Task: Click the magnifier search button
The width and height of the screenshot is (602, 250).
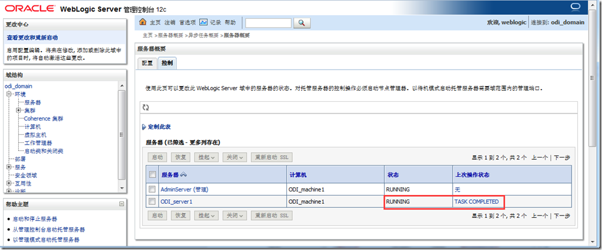Action: tap(302, 23)
